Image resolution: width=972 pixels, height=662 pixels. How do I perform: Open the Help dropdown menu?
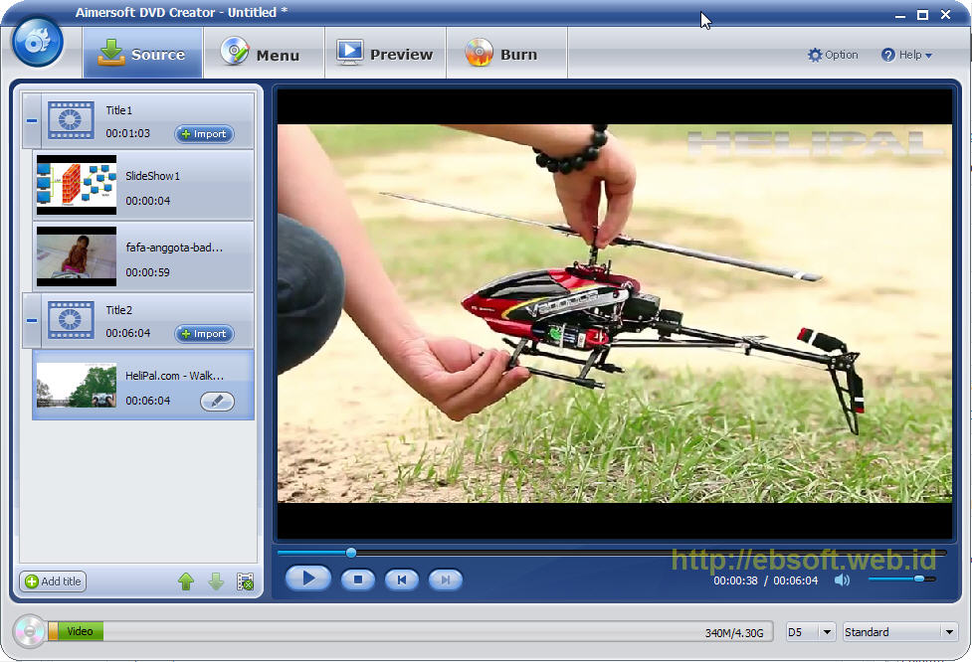point(906,55)
